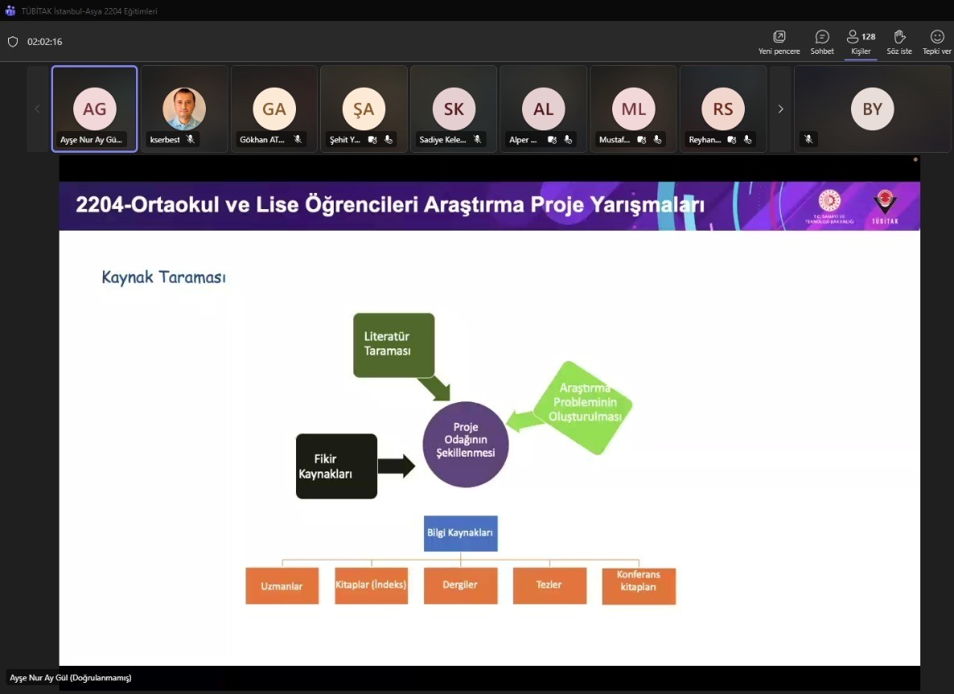Click the GA avatar of Gökhan

(274, 109)
